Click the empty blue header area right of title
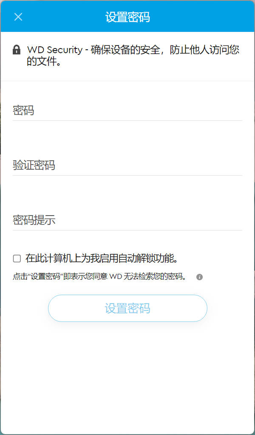255x435 pixels. pyautogui.click(x=202, y=17)
